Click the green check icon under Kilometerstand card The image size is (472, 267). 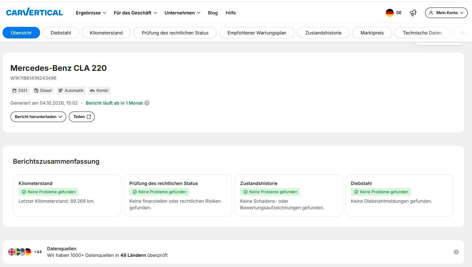tap(24, 192)
